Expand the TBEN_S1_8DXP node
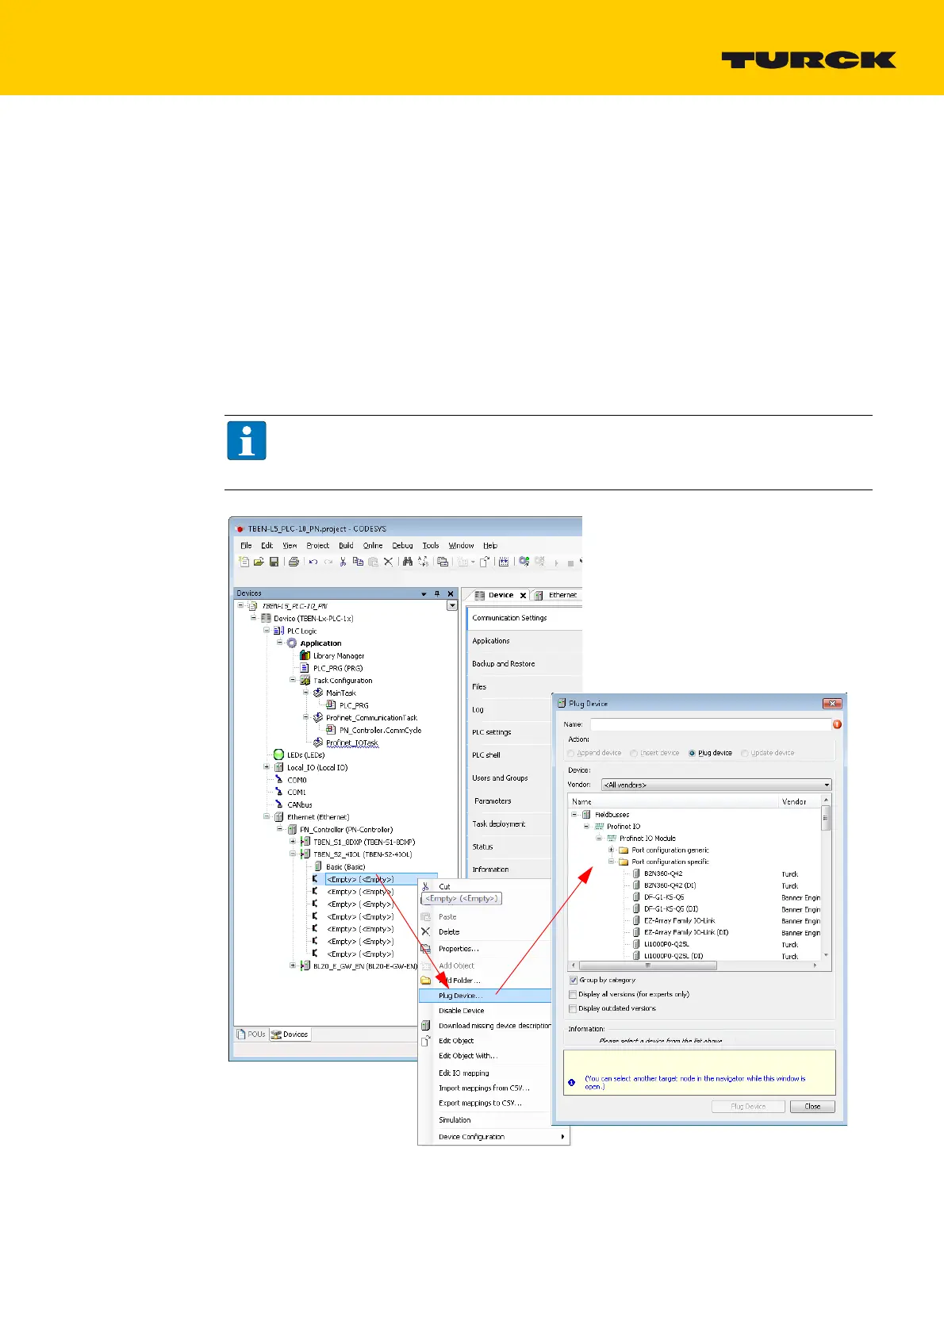The height and width of the screenshot is (1336, 944). point(293,842)
